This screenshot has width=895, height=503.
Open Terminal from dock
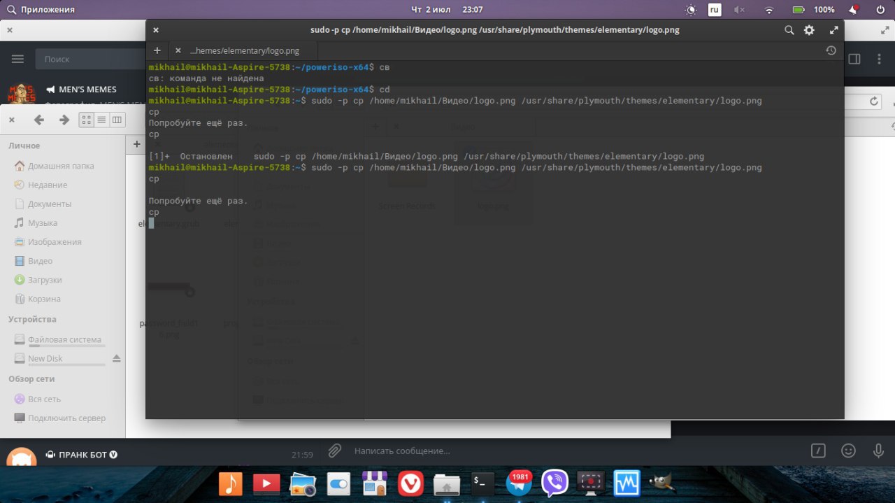pyautogui.click(x=482, y=483)
